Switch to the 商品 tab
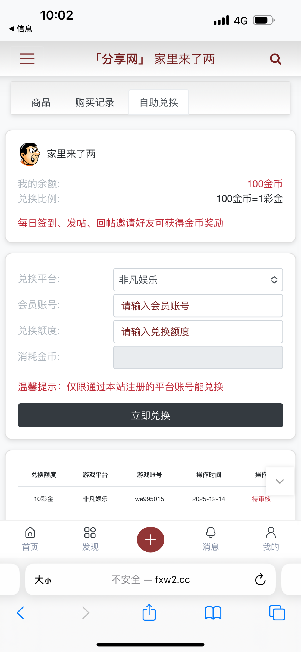This screenshot has width=301, height=652. click(41, 103)
